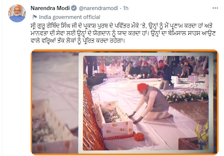Click the blurred left side of media
Viewport: 224px width, 156px height.
click(55, 102)
